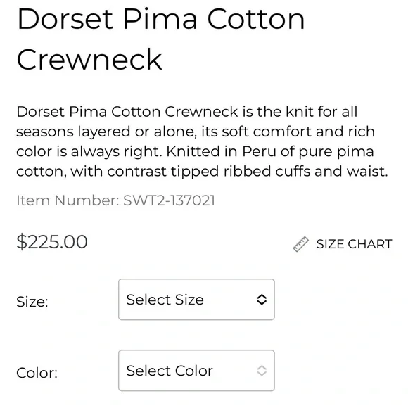Viewport: 408px width, 408px height.
Task: Open the Select Size dropdown
Action: coord(196,300)
